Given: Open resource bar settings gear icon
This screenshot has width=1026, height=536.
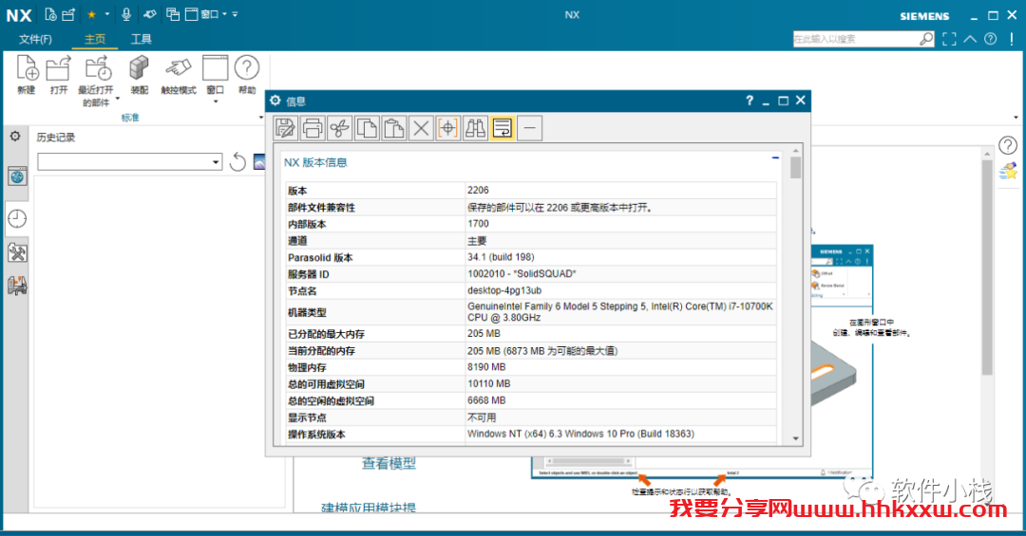Looking at the screenshot, I should point(15,137).
